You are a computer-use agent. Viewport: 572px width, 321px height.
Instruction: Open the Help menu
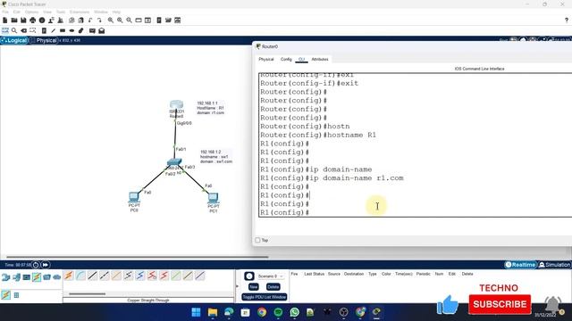pyautogui.click(x=116, y=12)
